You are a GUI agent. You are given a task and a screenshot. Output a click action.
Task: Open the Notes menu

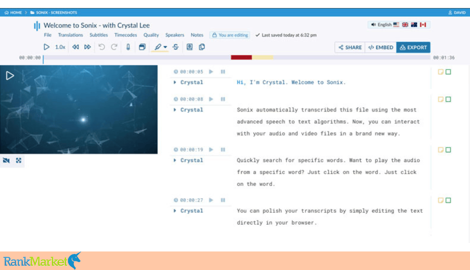point(197,35)
